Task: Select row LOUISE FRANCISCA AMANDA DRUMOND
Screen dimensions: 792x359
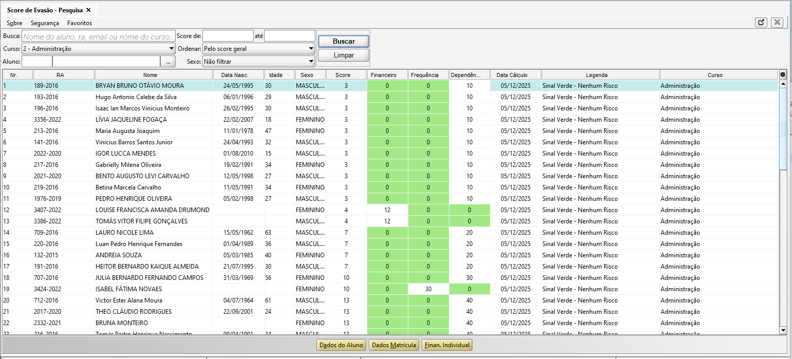Action: click(x=390, y=210)
